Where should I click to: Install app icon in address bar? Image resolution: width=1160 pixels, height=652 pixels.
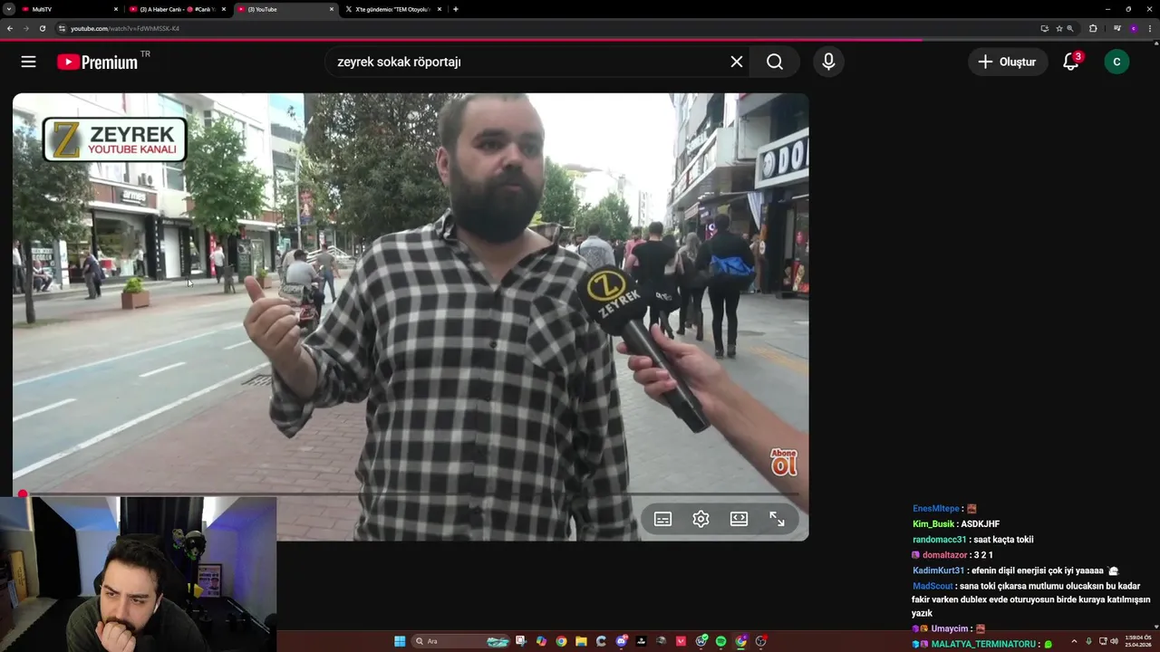pyautogui.click(x=1045, y=28)
